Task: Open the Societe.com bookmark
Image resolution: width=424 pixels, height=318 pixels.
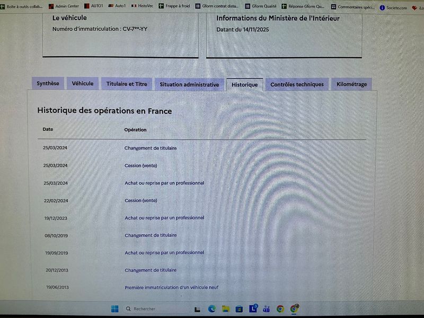Action: tap(393, 7)
